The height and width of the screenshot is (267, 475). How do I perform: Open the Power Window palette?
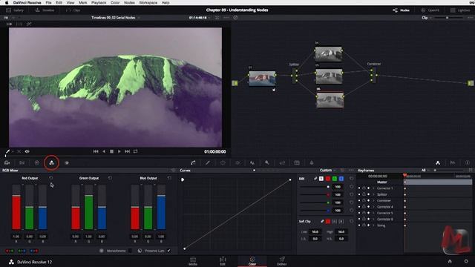coord(223,163)
